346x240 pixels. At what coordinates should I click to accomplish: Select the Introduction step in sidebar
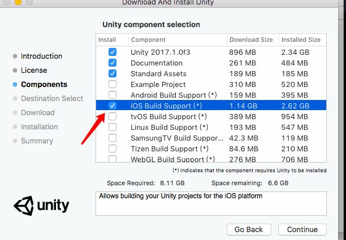41,56
